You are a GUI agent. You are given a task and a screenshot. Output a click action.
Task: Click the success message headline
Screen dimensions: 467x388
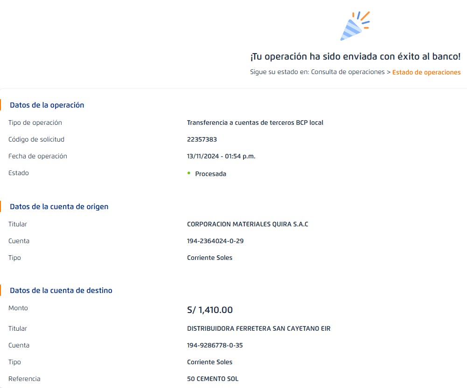click(355, 57)
